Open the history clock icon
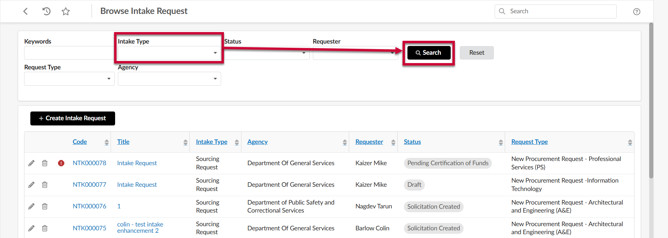668x238 pixels. coord(46,11)
